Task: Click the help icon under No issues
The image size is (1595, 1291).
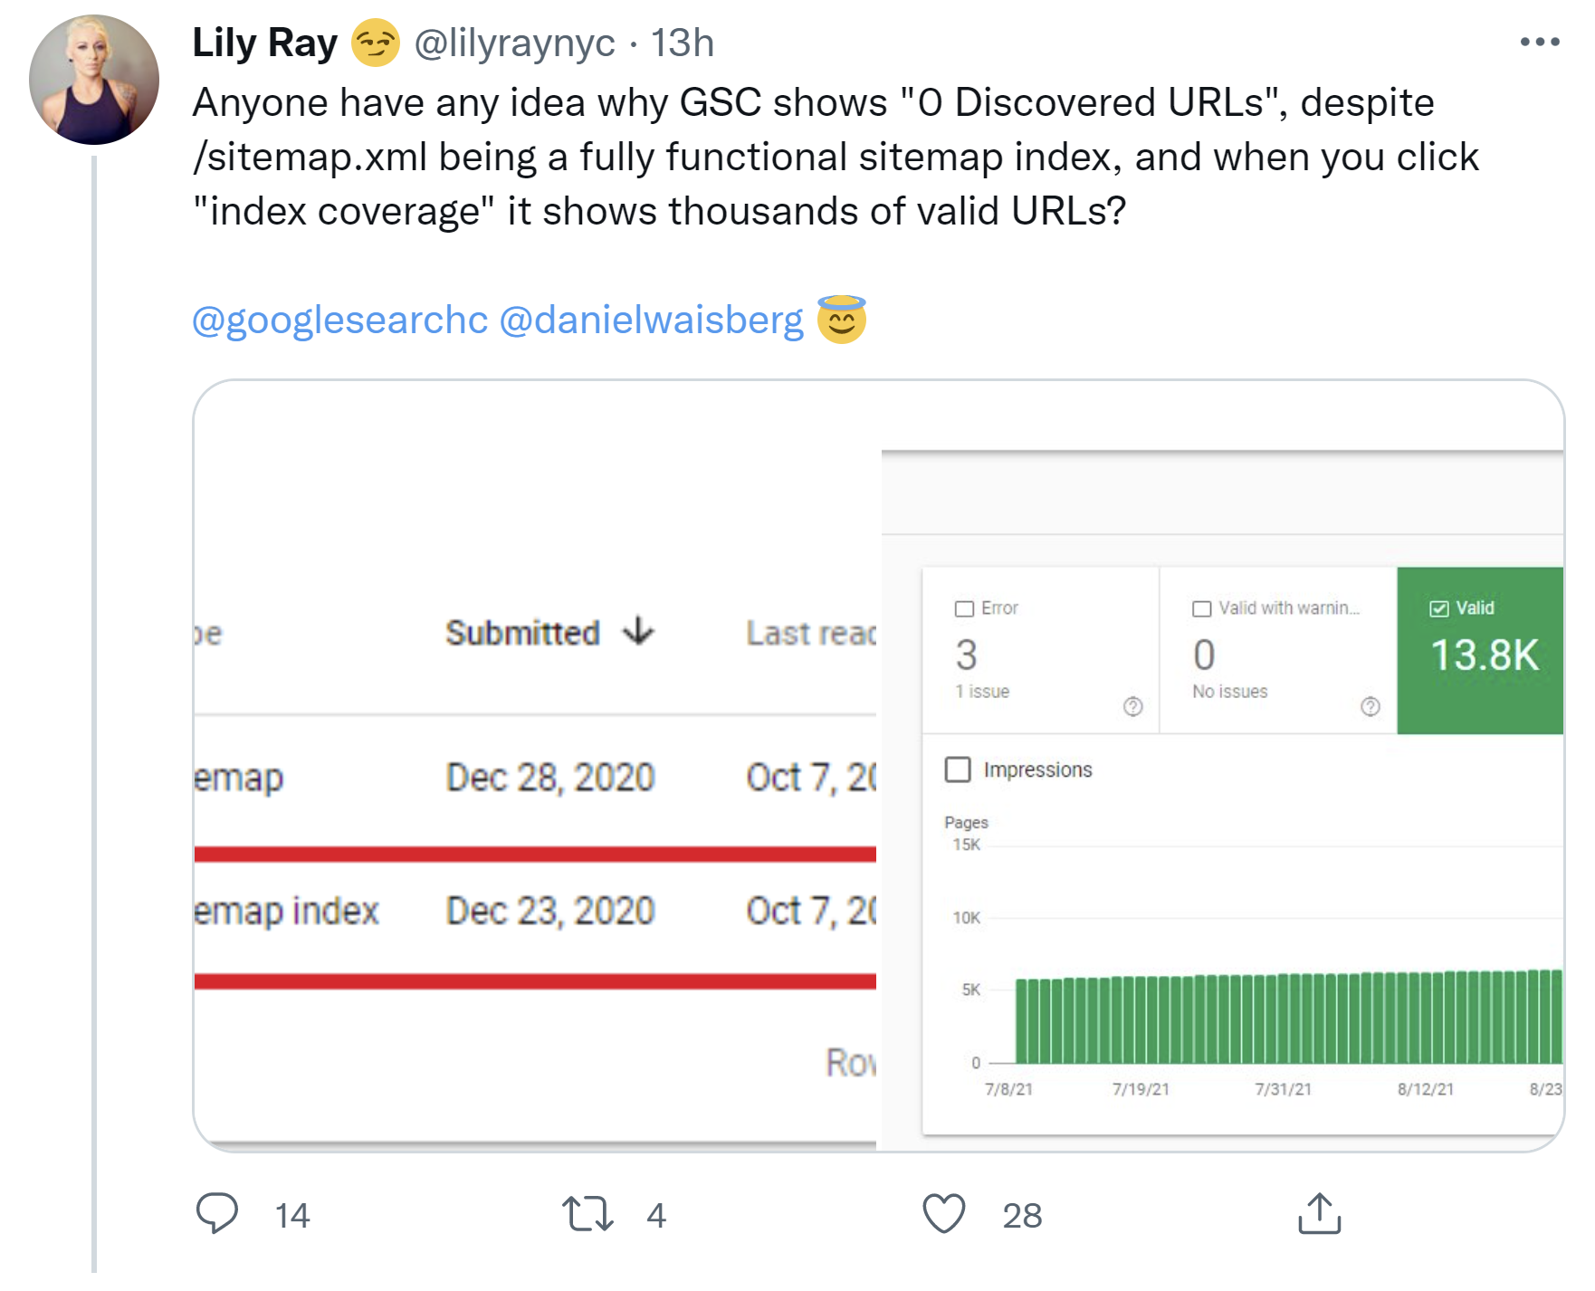Action: tap(1371, 707)
